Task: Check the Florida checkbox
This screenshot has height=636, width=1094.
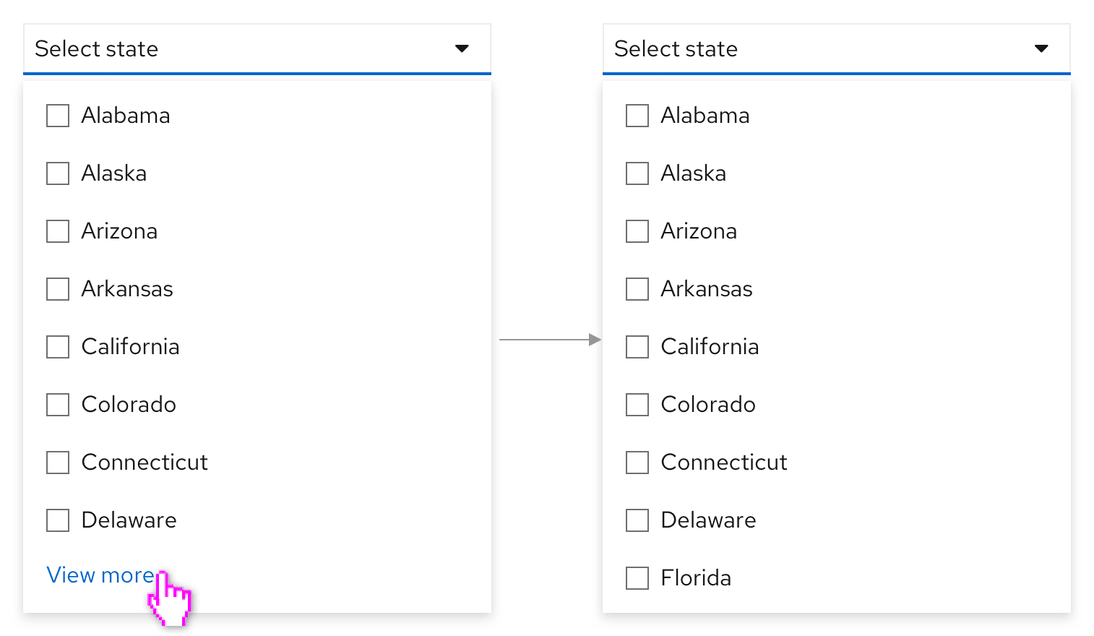Action: click(637, 578)
